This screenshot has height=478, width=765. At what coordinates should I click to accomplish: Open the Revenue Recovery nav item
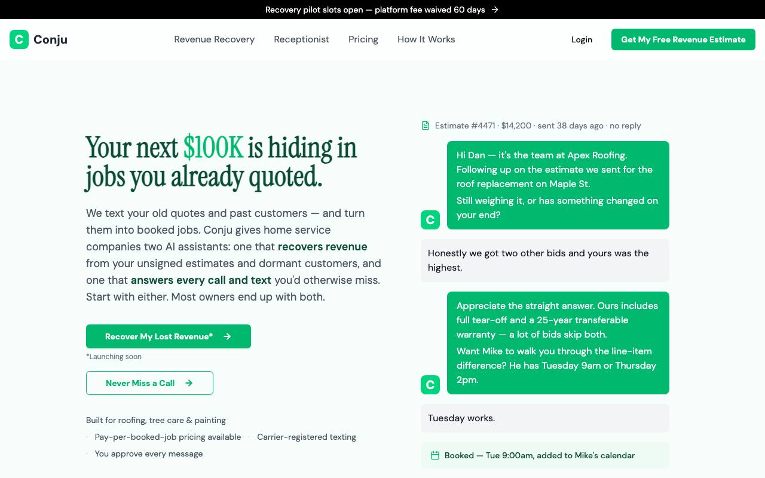point(215,39)
